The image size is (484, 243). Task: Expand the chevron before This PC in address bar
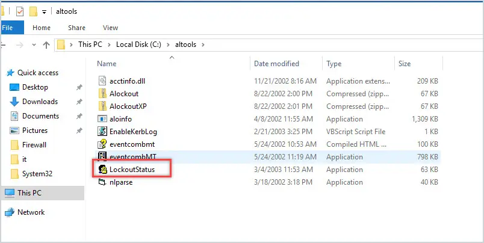pyautogui.click(x=71, y=45)
